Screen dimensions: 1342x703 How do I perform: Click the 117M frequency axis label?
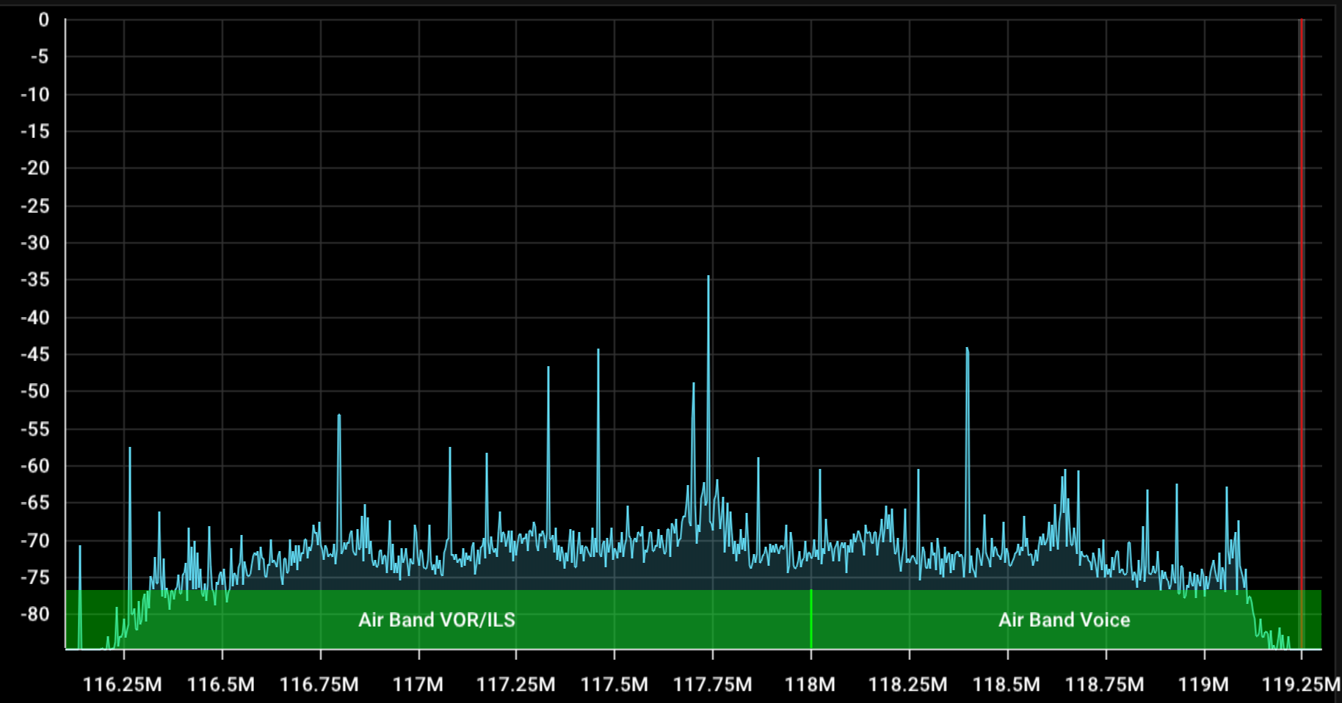click(418, 685)
